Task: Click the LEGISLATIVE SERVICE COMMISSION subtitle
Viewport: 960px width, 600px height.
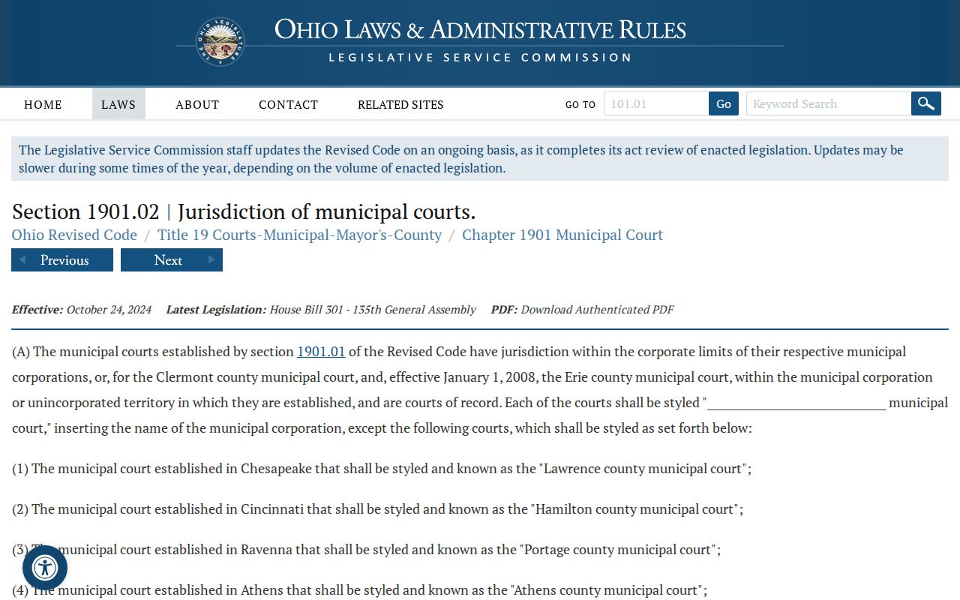Action: coord(480,58)
